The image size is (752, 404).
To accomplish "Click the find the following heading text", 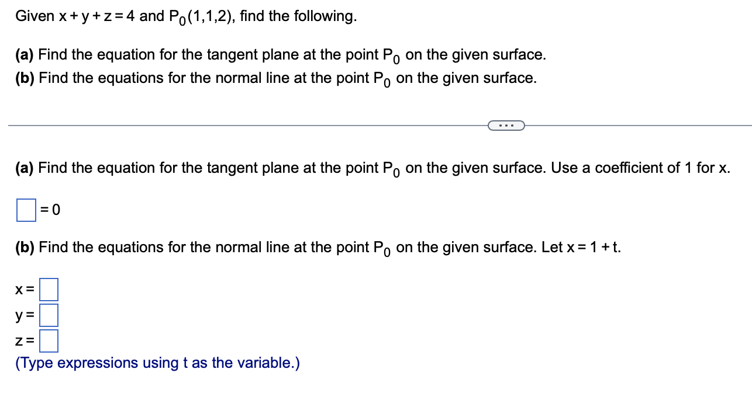I will 298,16.
